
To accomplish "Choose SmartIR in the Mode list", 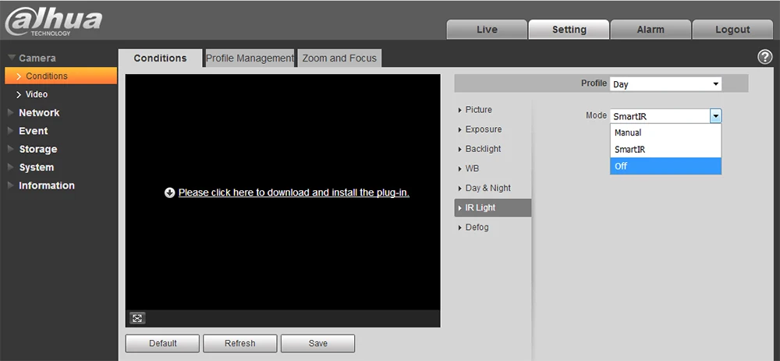I will [x=665, y=149].
